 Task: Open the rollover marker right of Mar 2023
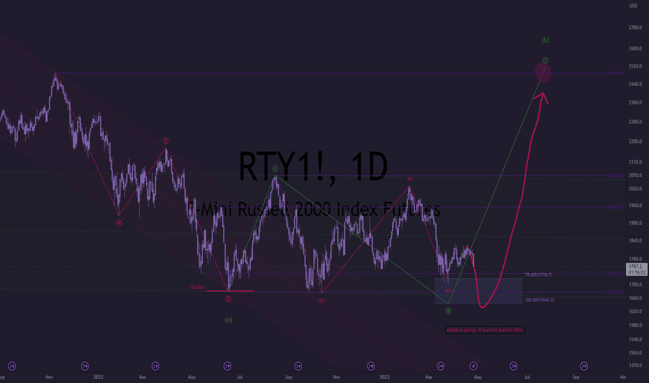[440, 366]
